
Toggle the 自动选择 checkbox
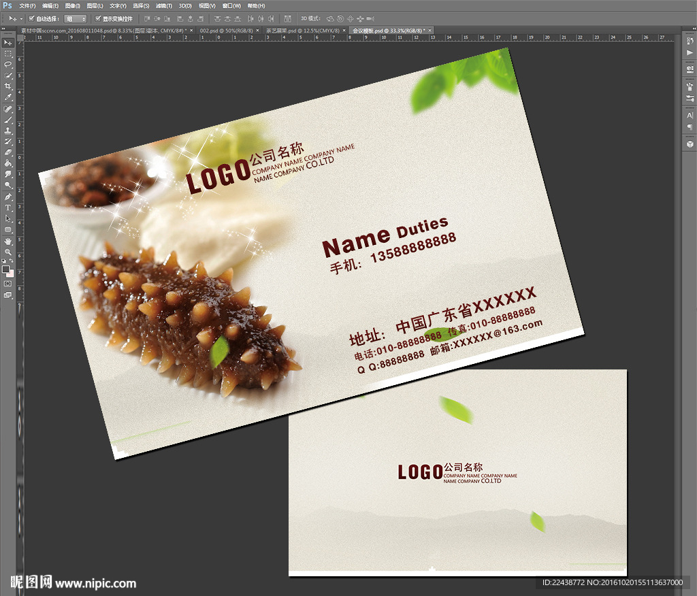click(x=31, y=19)
